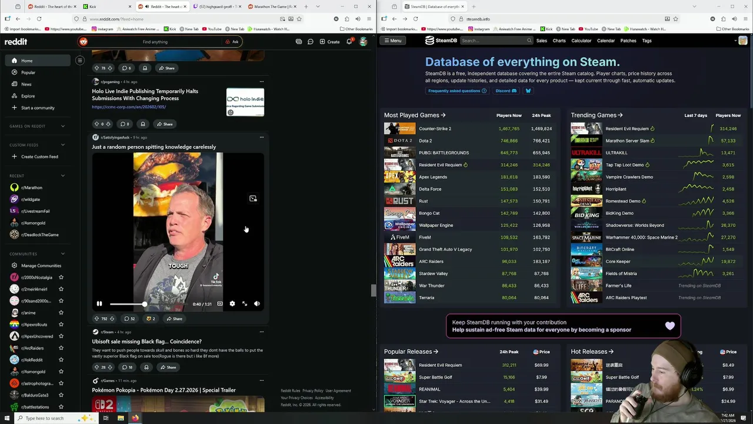Click the Reddit logo
Image resolution: width=753 pixels, height=424 pixels.
tap(16, 42)
